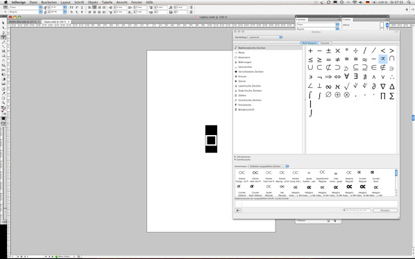Click the black text frame on page

[x=211, y=139]
